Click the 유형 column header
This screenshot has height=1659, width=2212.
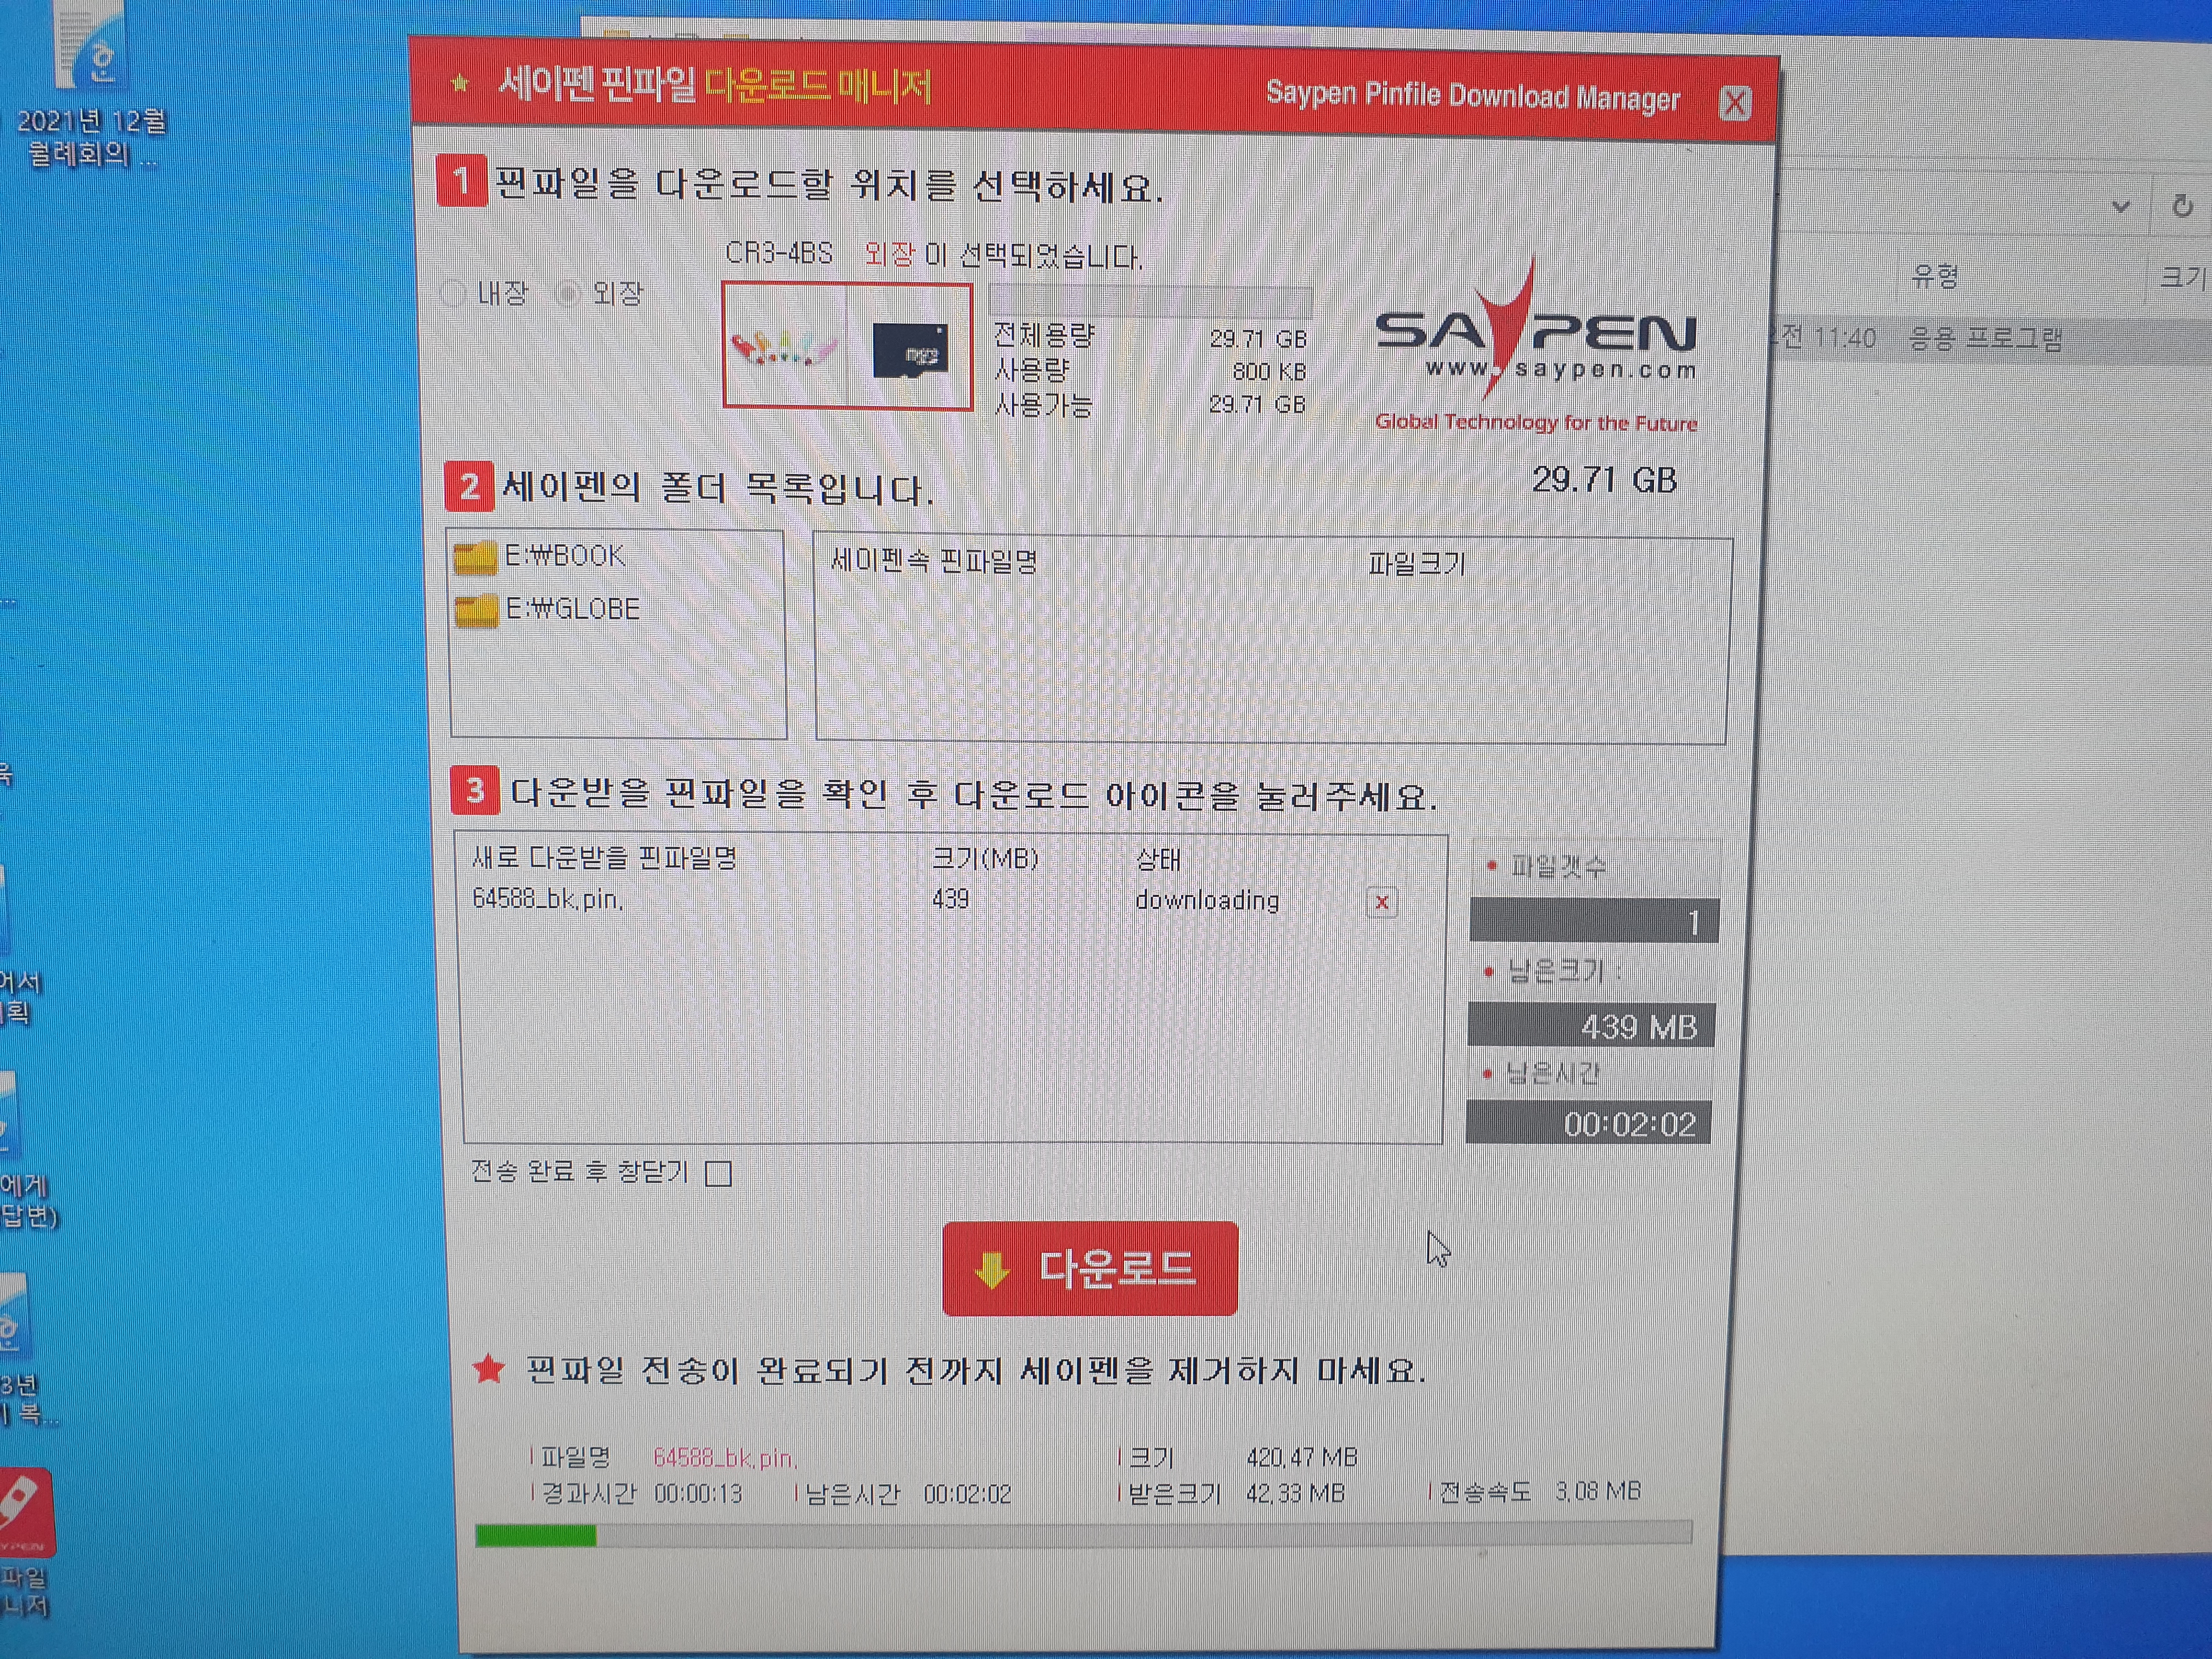coord(1934,276)
